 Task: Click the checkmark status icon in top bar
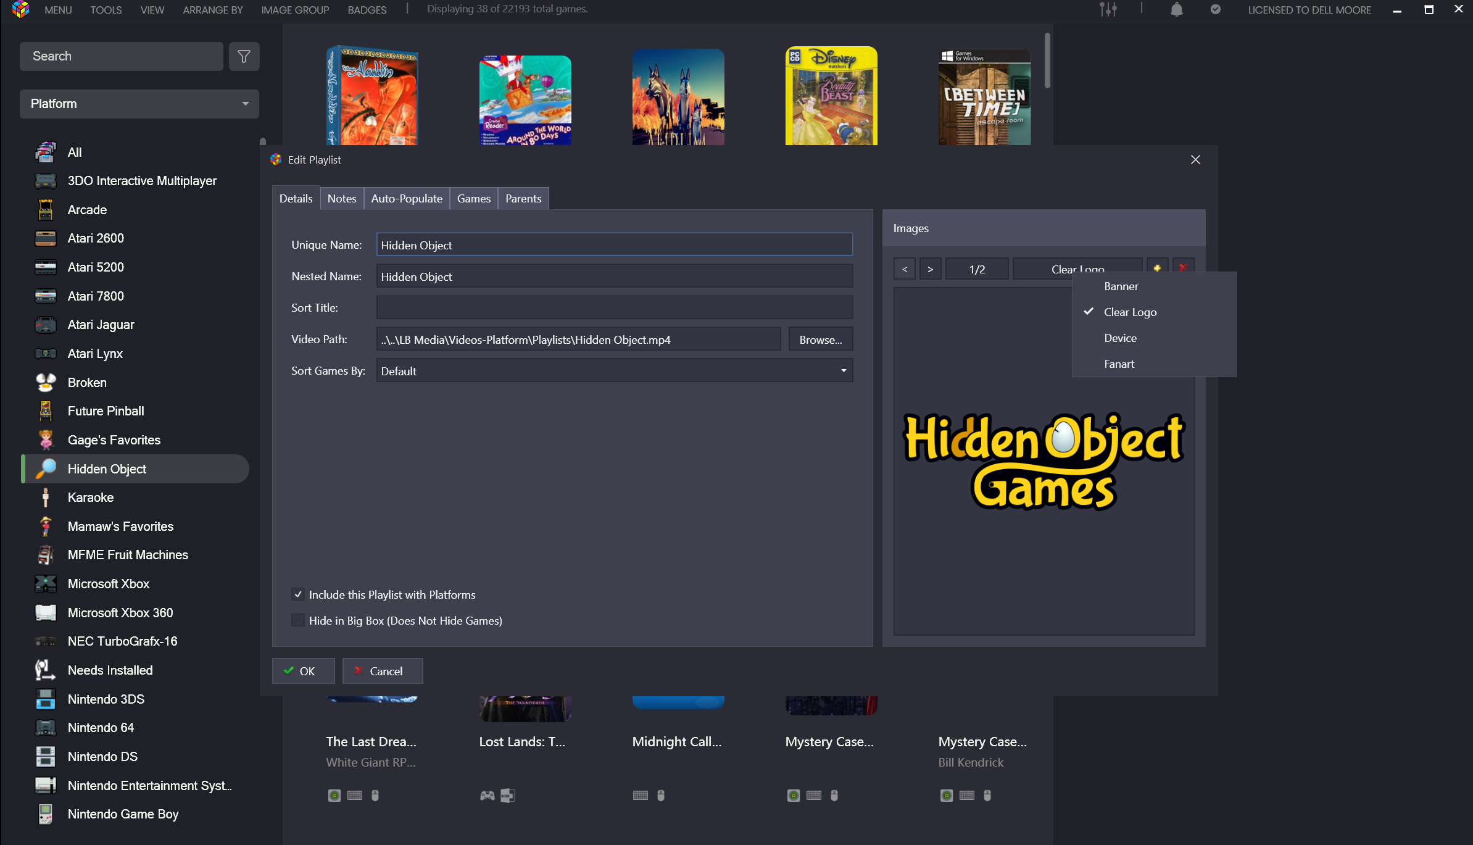coord(1216,9)
